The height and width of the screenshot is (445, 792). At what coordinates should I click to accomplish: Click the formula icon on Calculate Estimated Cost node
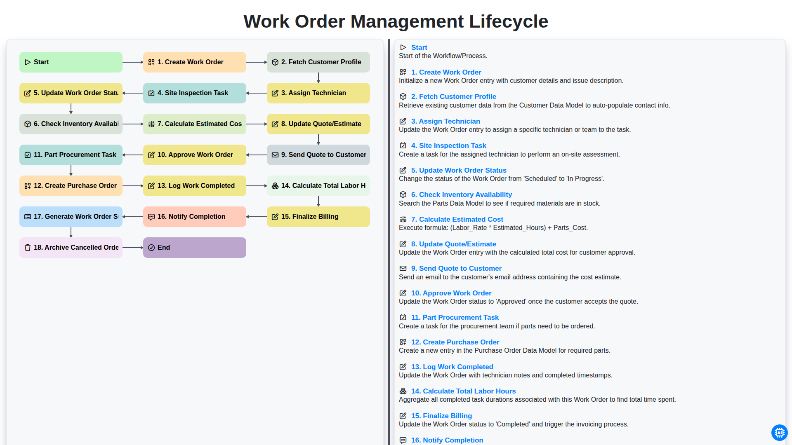point(151,124)
